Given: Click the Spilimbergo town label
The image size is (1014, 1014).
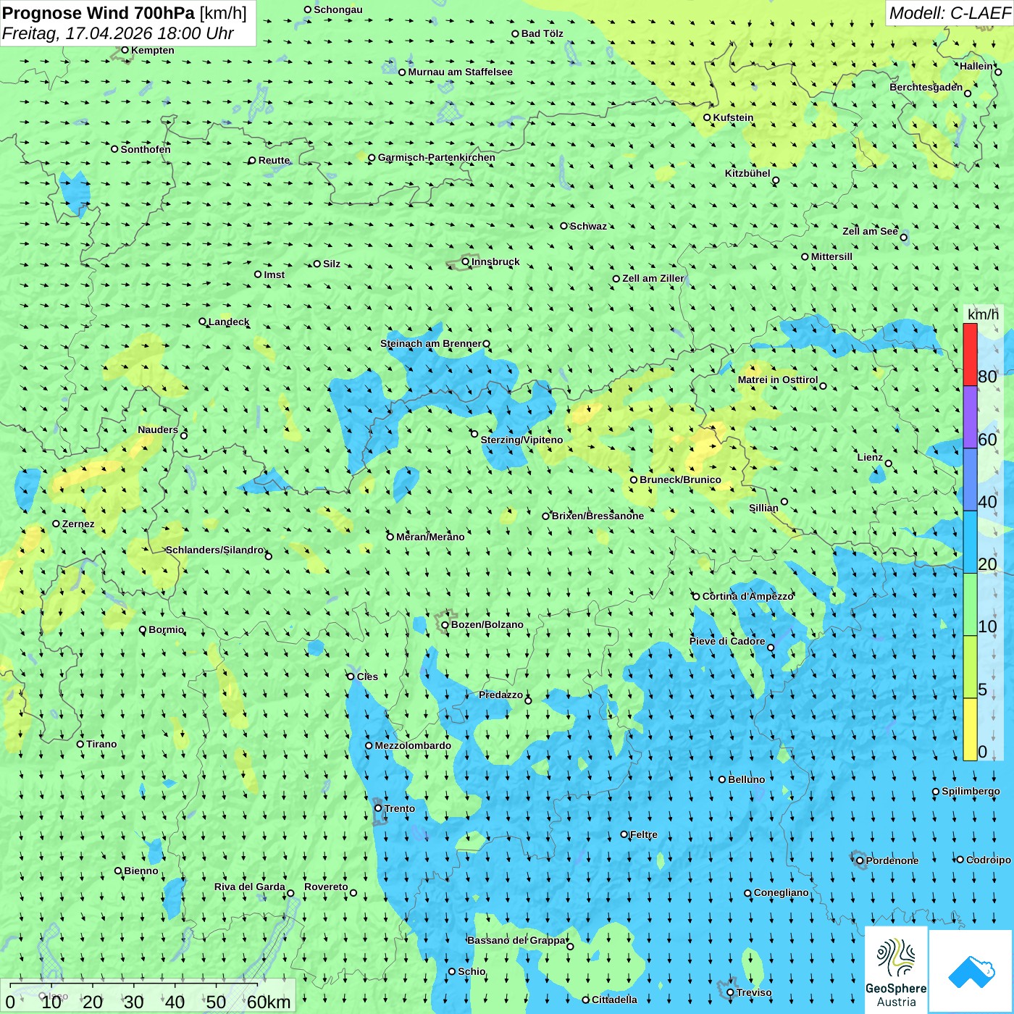Looking at the screenshot, I should [x=971, y=791].
